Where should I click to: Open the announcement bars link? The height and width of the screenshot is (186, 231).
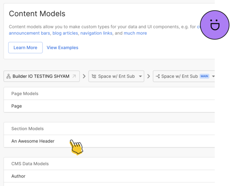click(29, 33)
